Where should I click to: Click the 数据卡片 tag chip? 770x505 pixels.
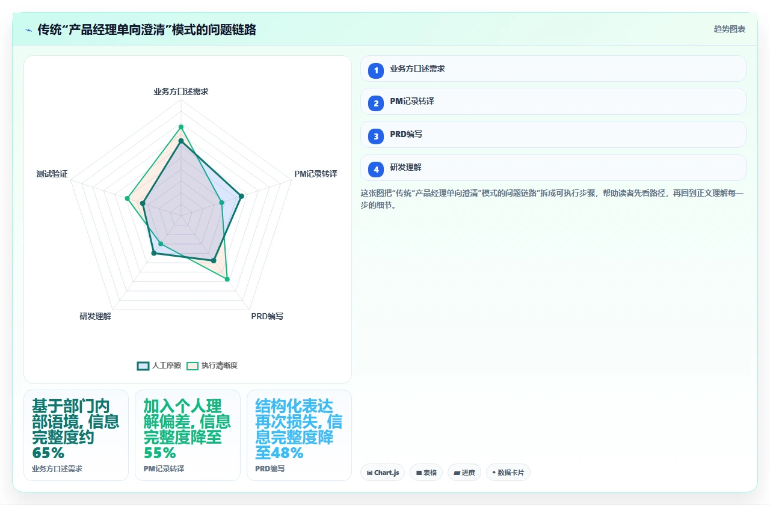(x=508, y=473)
